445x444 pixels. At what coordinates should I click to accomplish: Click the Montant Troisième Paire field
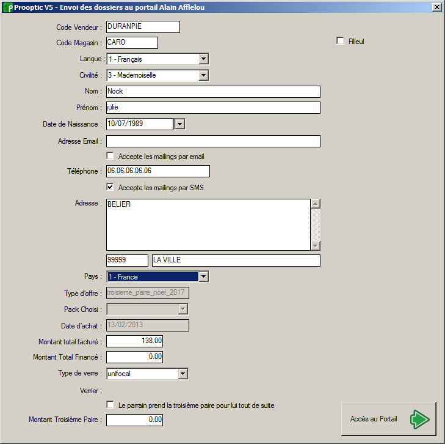pos(134,420)
